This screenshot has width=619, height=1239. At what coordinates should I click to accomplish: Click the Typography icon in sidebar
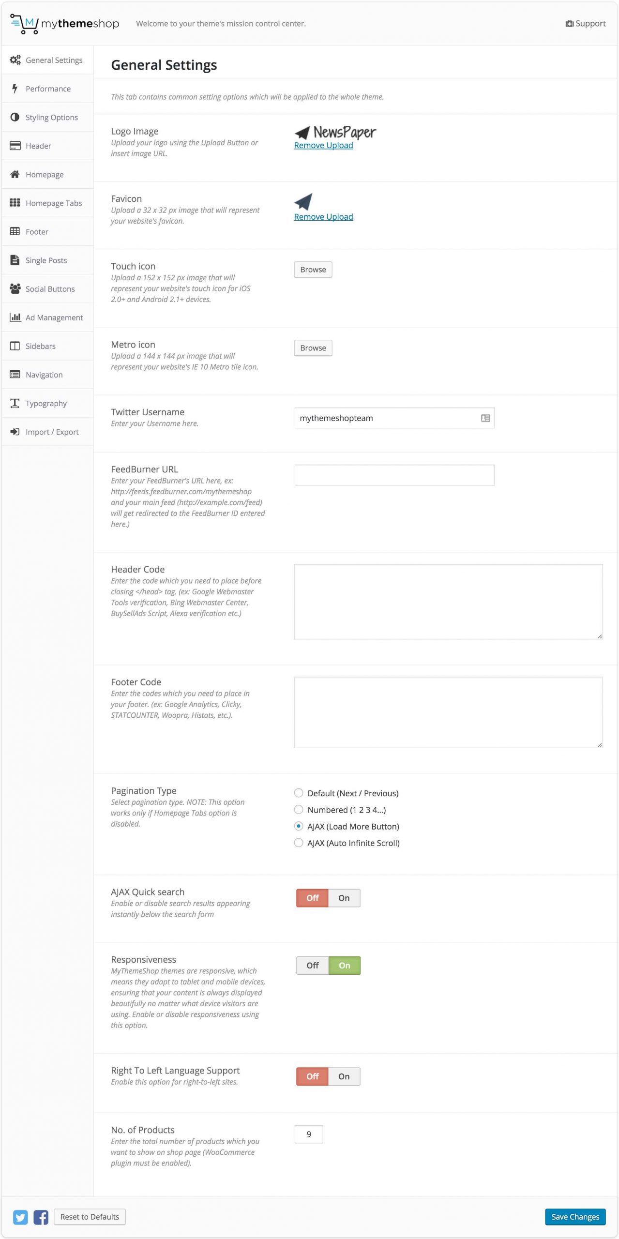pos(15,403)
